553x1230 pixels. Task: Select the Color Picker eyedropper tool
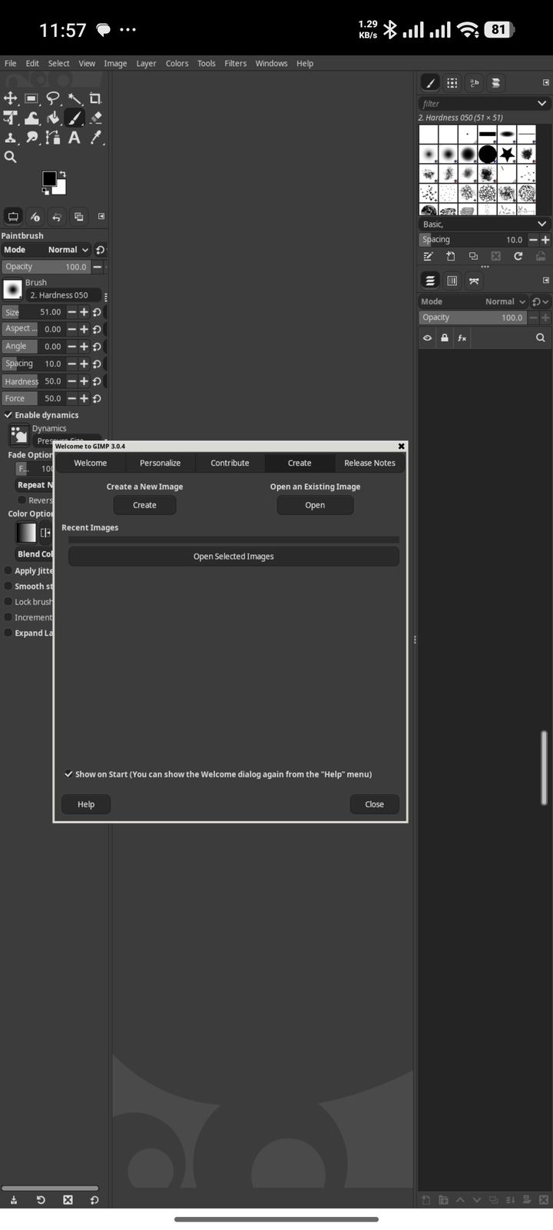95,138
